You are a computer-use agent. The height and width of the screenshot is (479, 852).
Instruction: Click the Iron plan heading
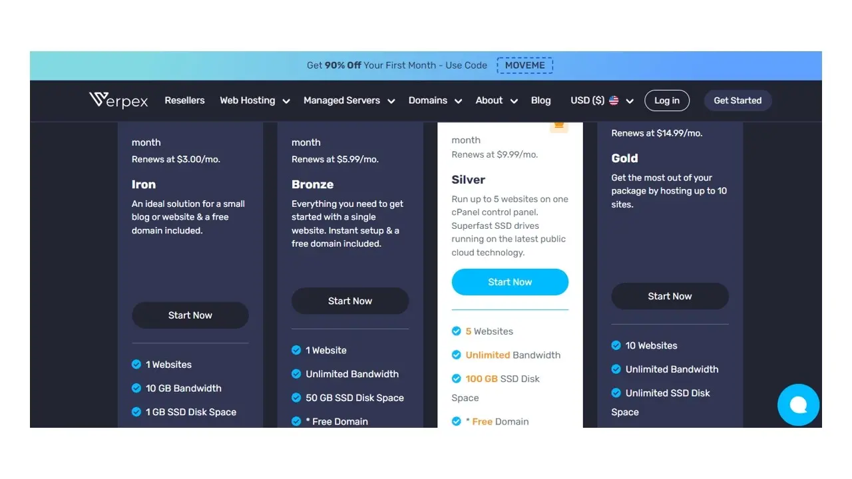144,184
